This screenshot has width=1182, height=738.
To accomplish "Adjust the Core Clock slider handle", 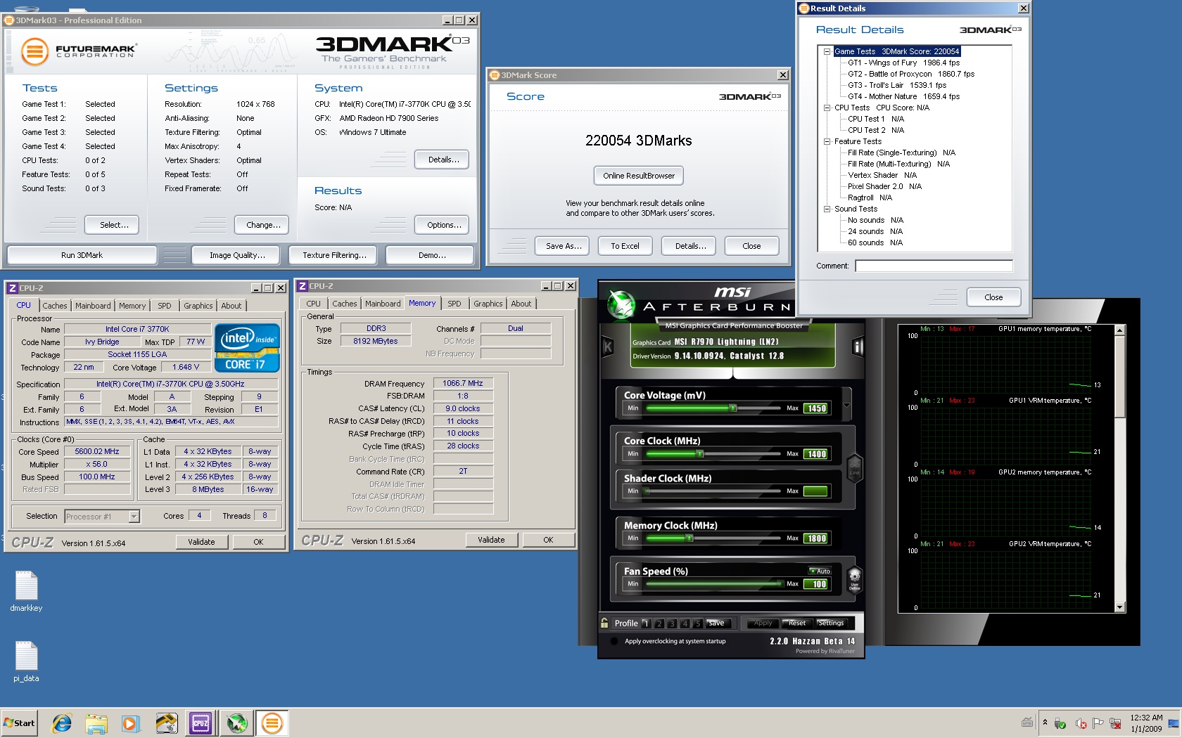I will (x=699, y=454).
